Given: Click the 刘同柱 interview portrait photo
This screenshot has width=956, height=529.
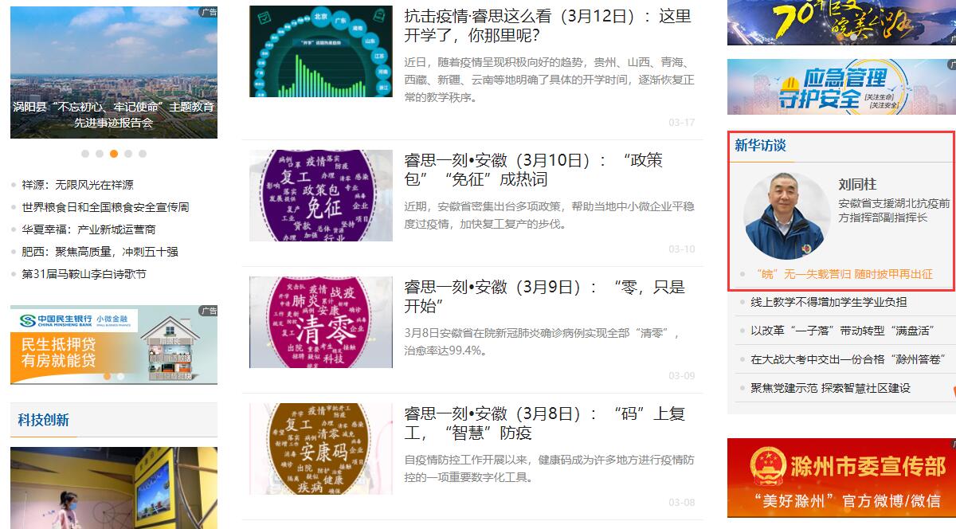Looking at the screenshot, I should pyautogui.click(x=786, y=215).
